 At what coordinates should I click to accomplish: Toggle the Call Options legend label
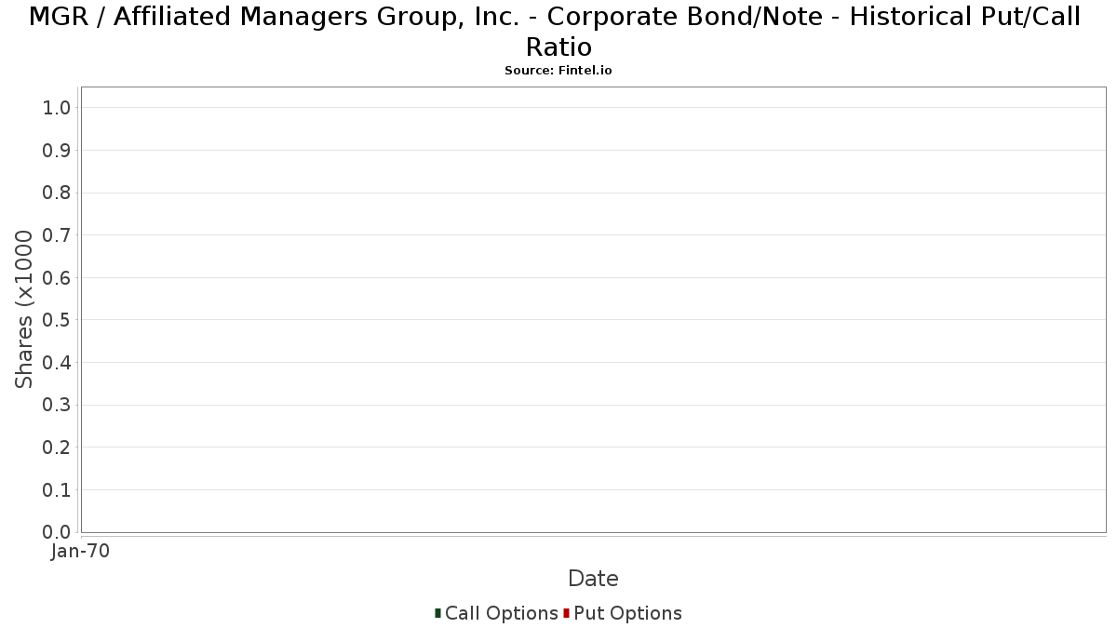tap(502, 613)
